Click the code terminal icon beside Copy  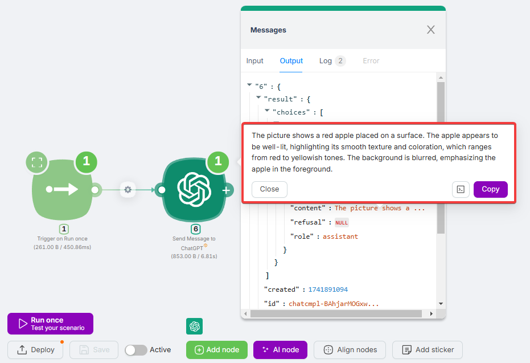(461, 189)
